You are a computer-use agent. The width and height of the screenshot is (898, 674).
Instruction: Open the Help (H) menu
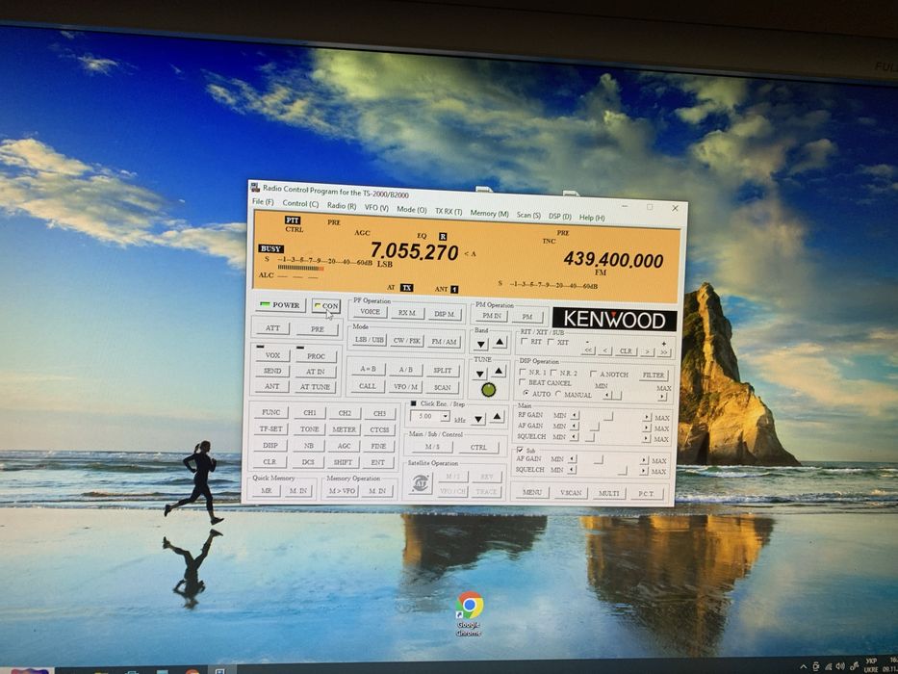[x=592, y=218]
